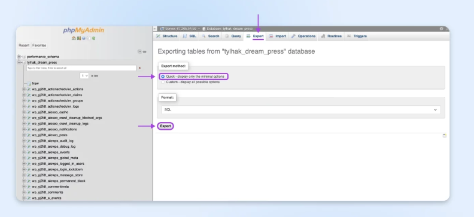Click the Server breadcrumb link
This screenshot has height=217, width=474.
pos(181,29)
